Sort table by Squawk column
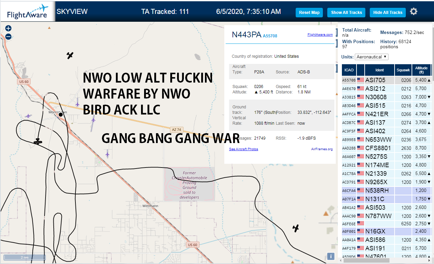434x264 pixels. 403,70
